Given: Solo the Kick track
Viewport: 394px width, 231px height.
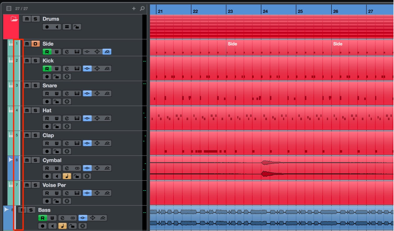Looking at the screenshot, I should click(x=35, y=61).
